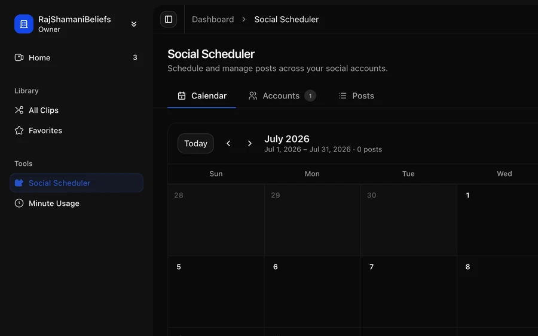
Task: Select July 6 calendar cell
Action: coord(313,292)
